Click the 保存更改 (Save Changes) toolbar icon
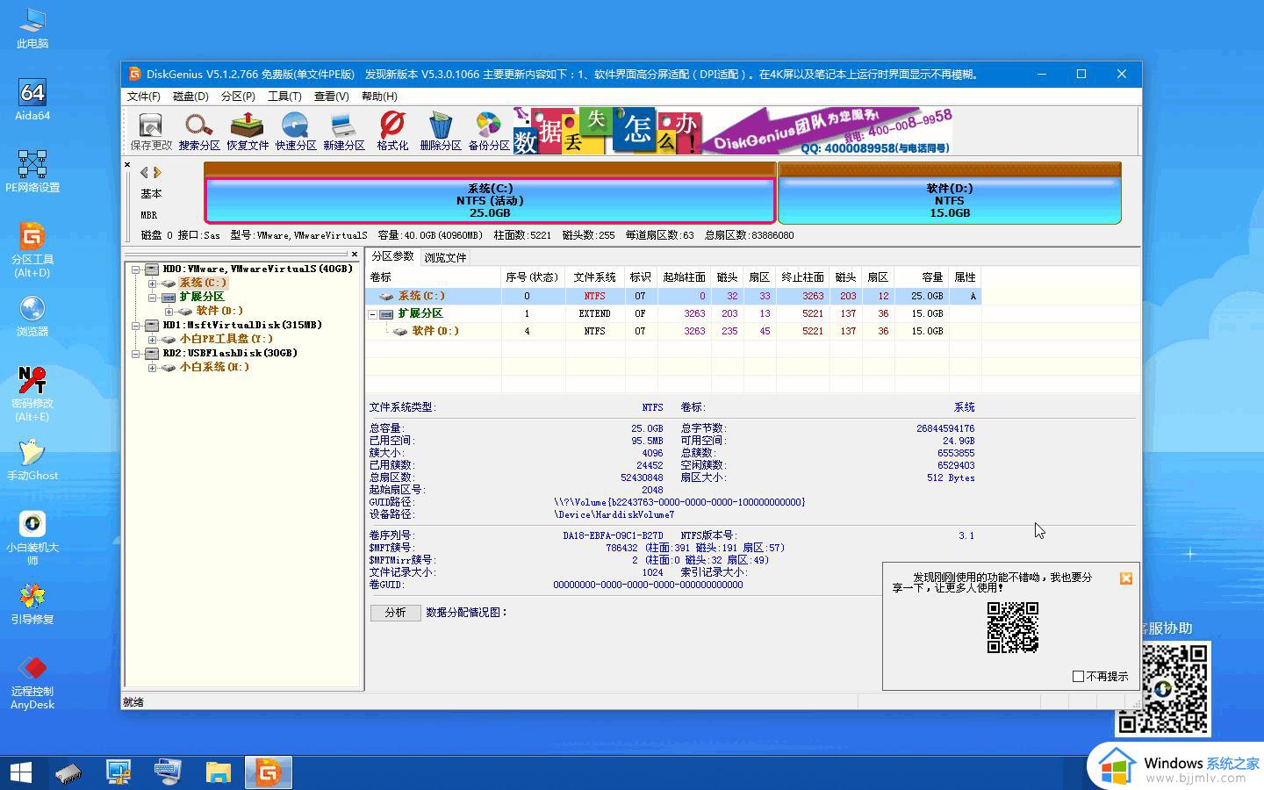Viewport: 1264px width, 790px height. pos(151,132)
